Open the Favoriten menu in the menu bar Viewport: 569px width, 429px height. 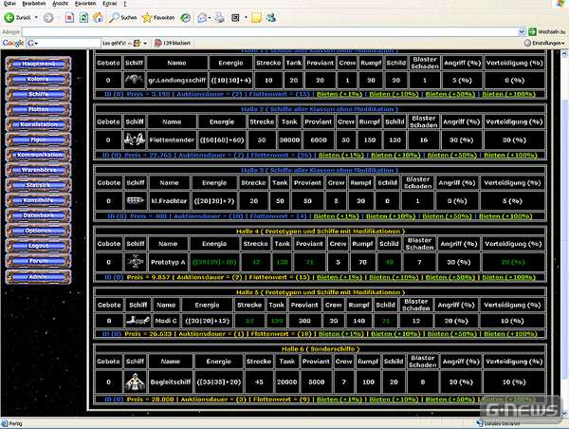click(85, 3)
